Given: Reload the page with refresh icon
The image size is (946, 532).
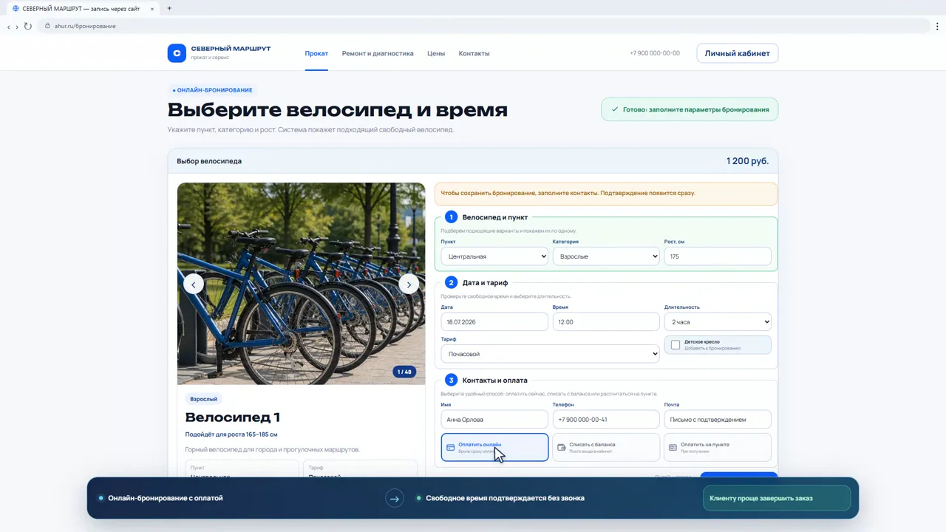Looking at the screenshot, I should click(27, 26).
